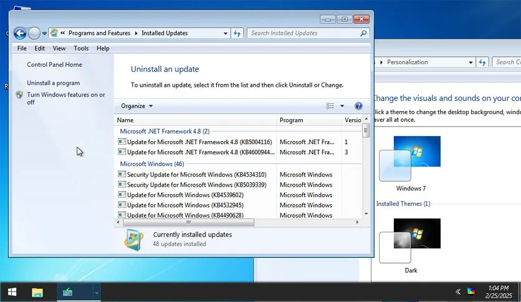Click the vertical scrollbar up arrow
This screenshot has height=302, width=521.
366,119
